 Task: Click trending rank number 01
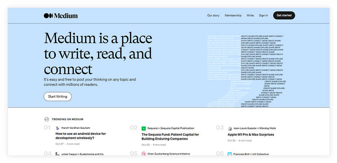click(x=47, y=128)
